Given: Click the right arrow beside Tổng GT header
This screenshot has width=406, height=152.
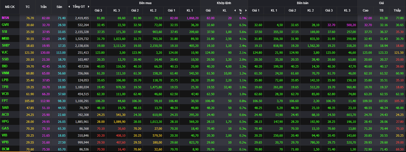Looking at the screenshot, I should pyautogui.click(x=88, y=7).
